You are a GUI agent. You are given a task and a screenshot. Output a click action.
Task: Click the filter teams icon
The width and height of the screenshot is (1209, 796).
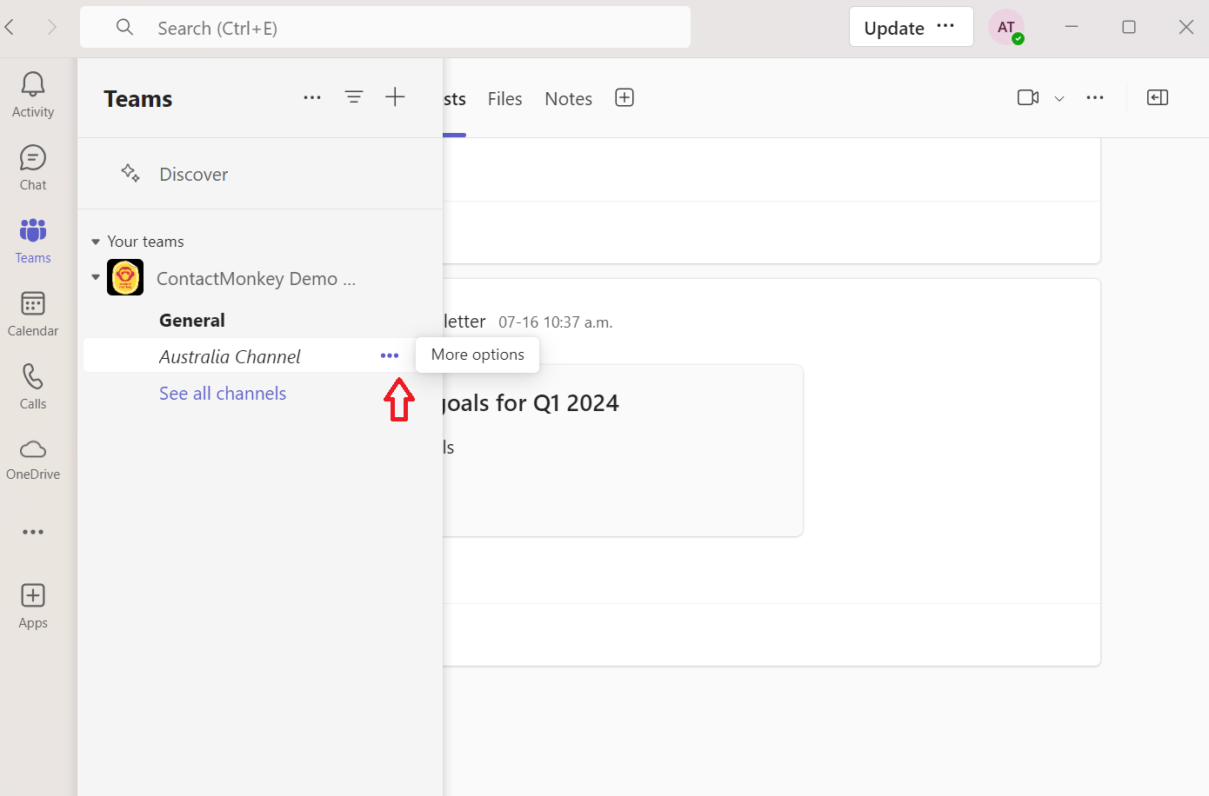point(354,97)
